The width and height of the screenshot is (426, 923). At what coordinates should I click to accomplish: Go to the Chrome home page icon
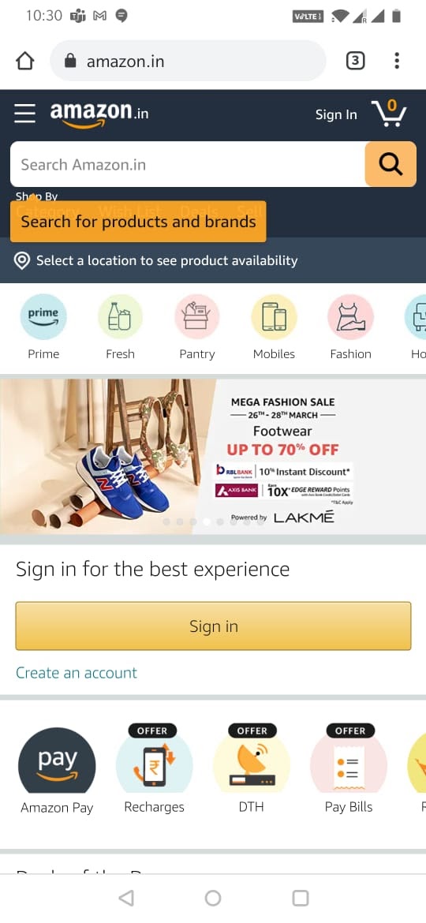24,61
